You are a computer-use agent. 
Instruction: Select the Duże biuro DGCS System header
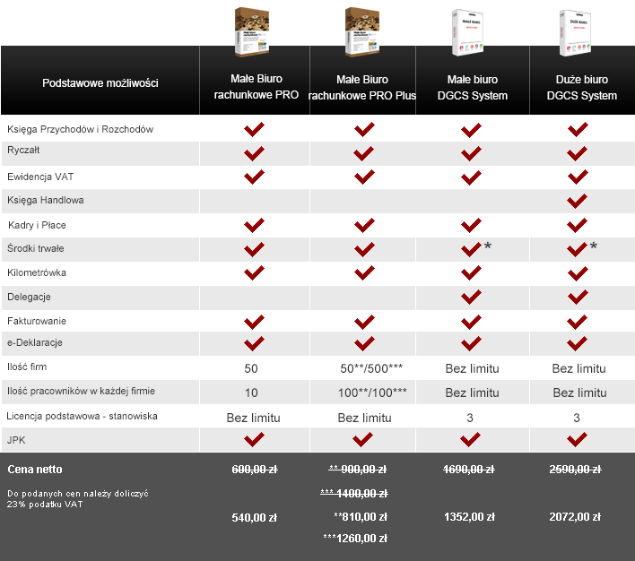[582, 88]
